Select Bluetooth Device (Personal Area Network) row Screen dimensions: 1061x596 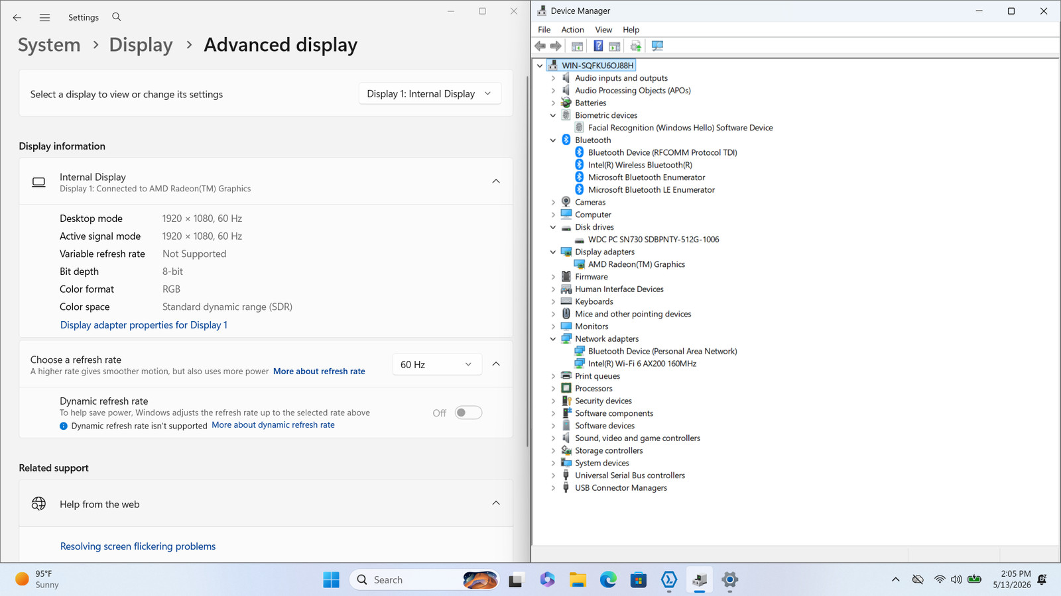pos(662,352)
